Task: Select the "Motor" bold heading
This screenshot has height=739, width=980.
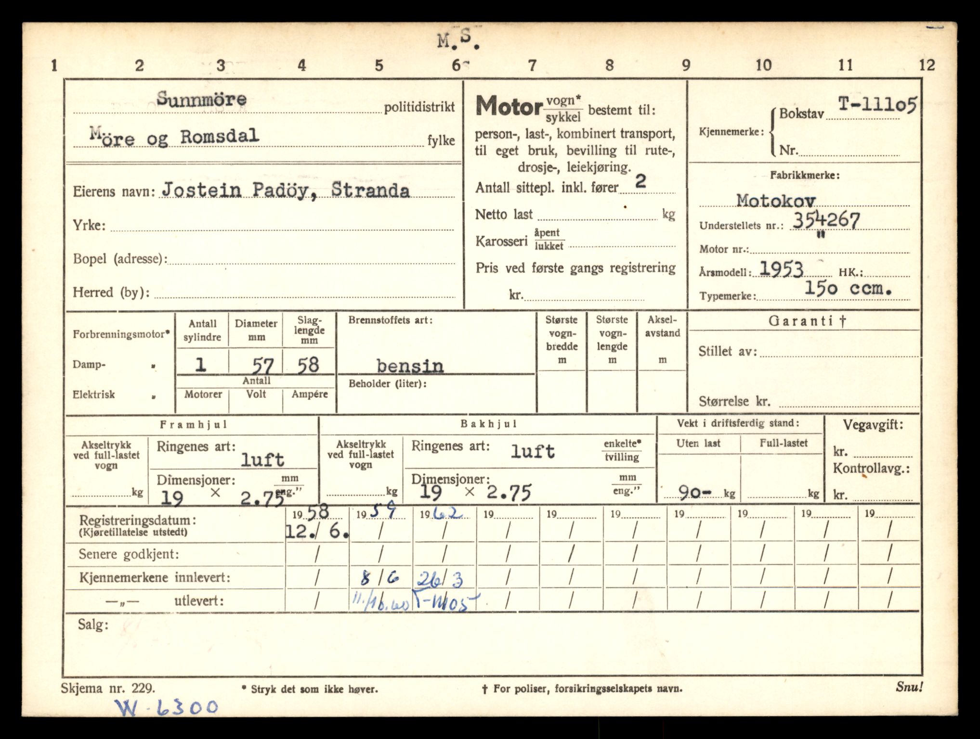Action: pos(509,106)
